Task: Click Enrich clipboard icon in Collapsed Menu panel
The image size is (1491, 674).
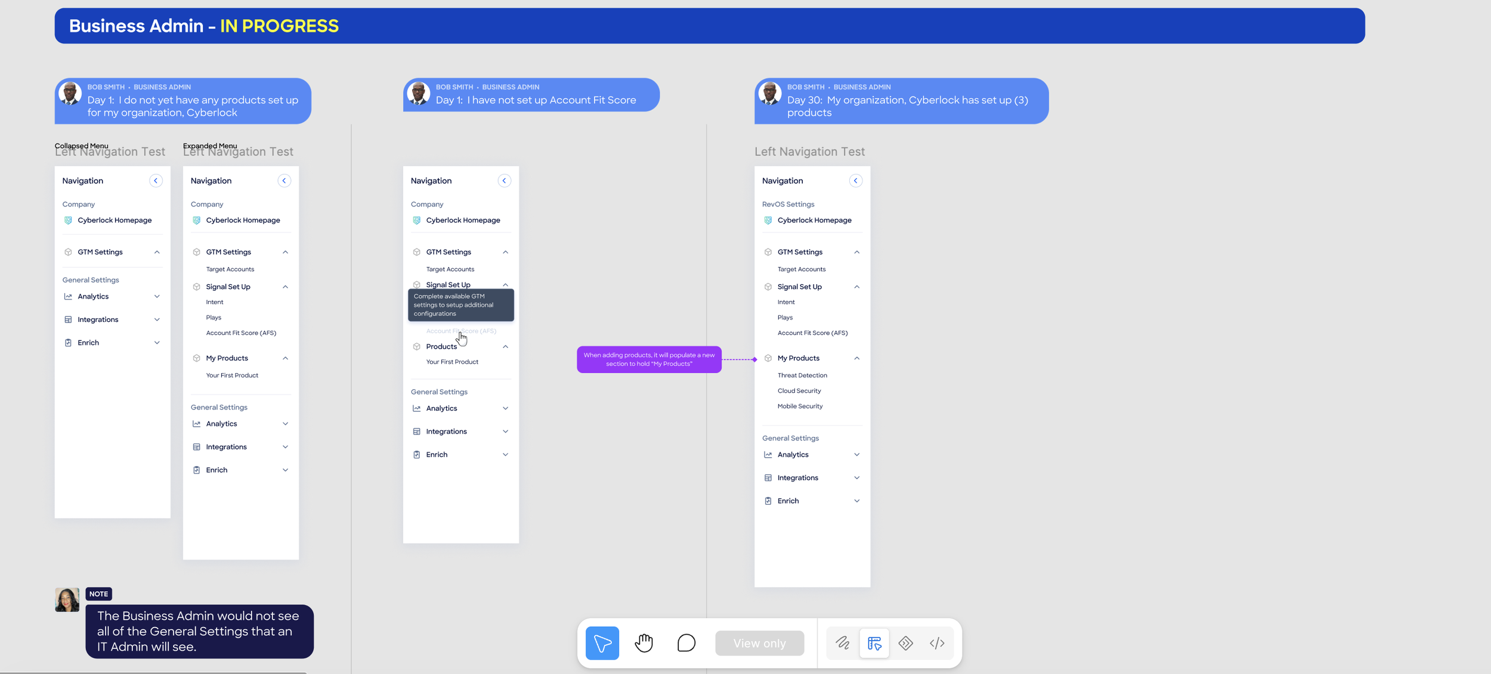Action: click(68, 343)
